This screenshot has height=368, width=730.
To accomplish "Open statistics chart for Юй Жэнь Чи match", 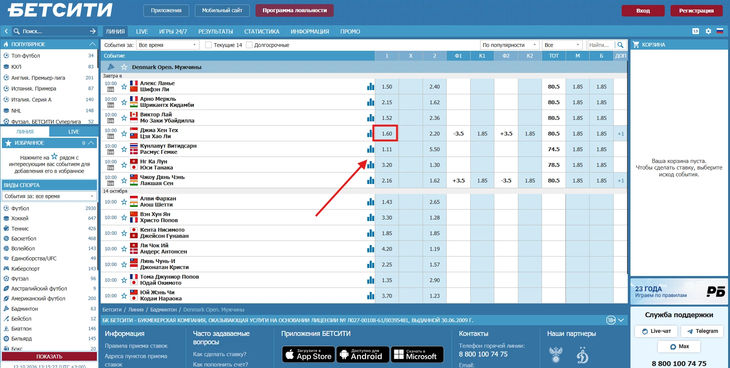I will 370,296.
